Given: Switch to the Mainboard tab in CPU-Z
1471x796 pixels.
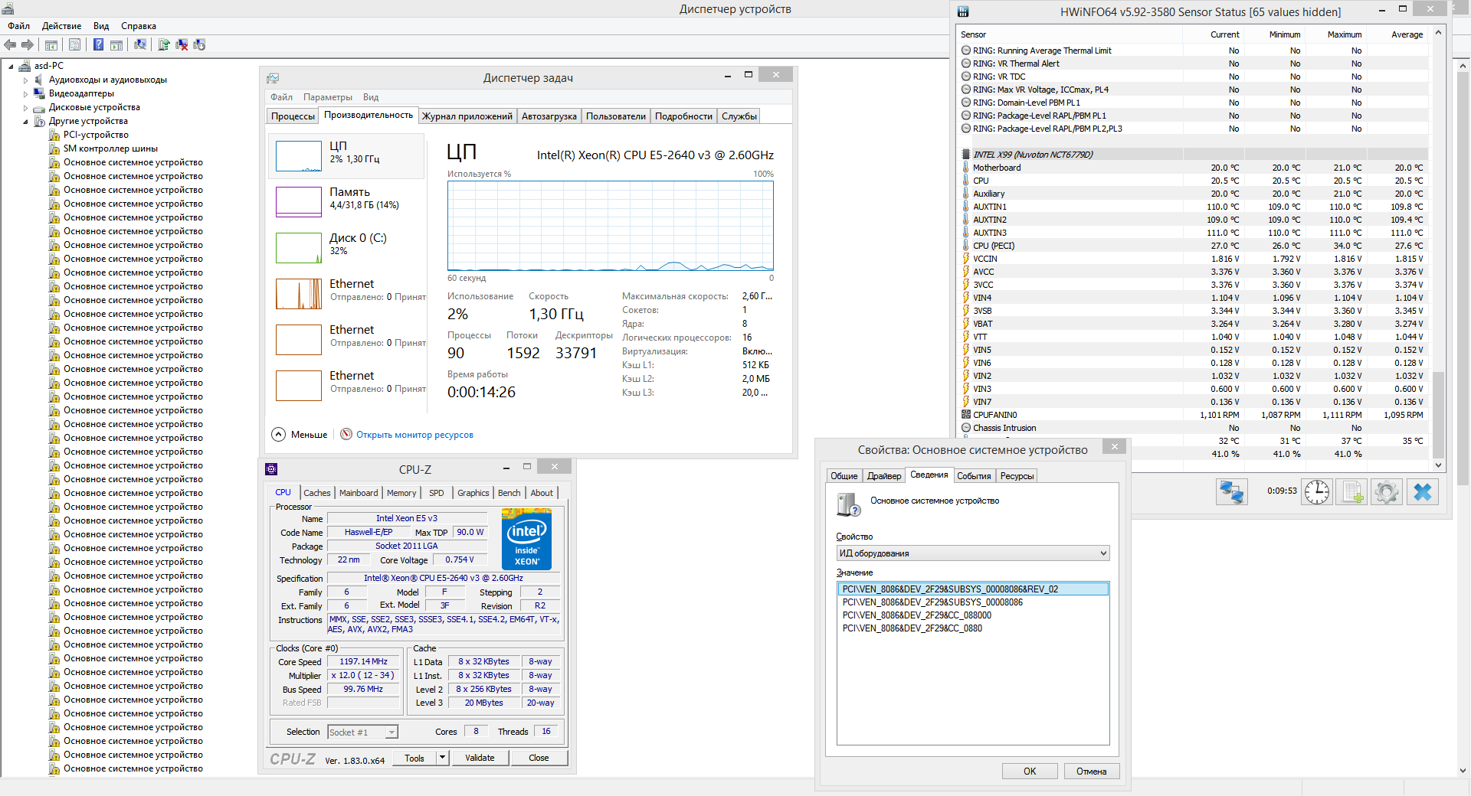Looking at the screenshot, I should click(359, 493).
